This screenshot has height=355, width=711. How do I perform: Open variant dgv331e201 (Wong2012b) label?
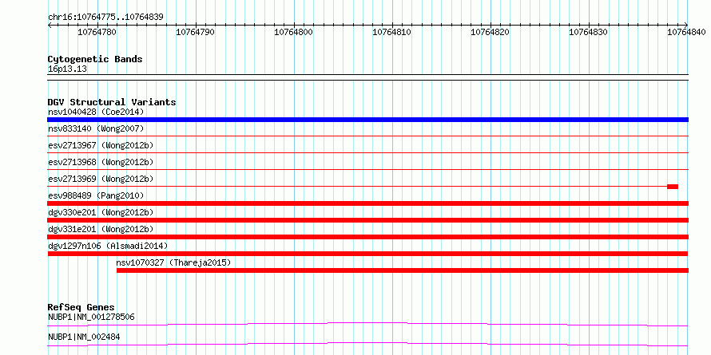point(101,230)
